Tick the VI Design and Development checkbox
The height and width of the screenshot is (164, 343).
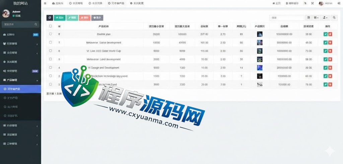[51, 68]
